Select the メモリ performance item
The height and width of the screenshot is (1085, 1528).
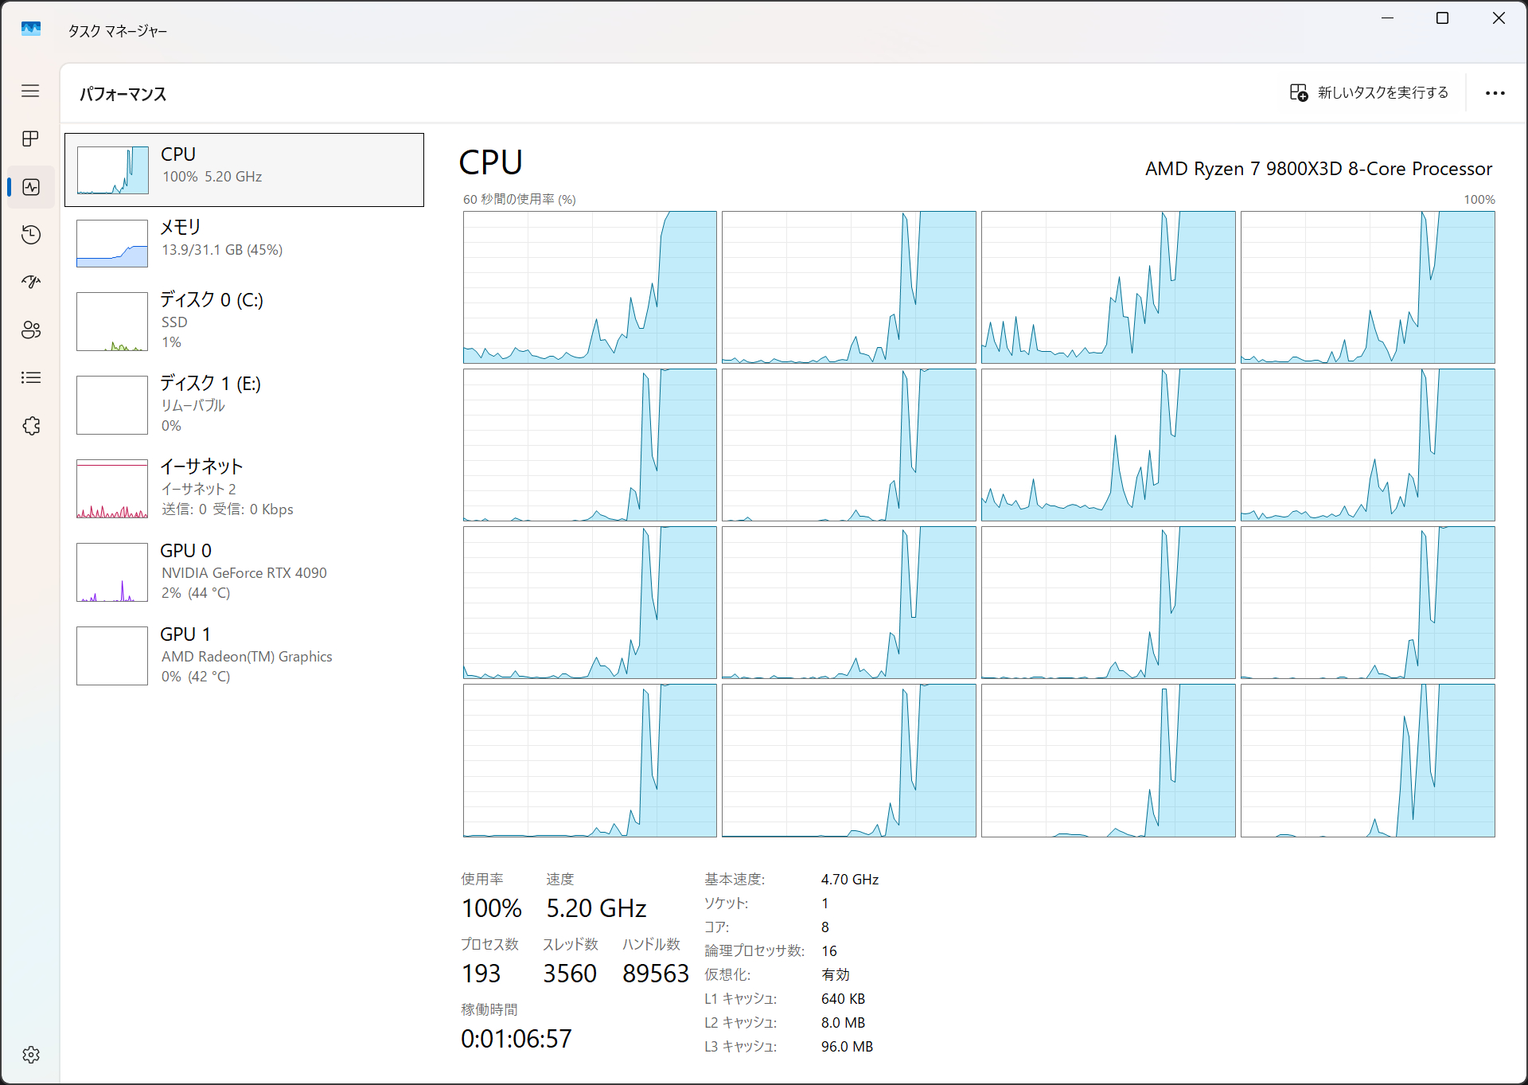[244, 242]
